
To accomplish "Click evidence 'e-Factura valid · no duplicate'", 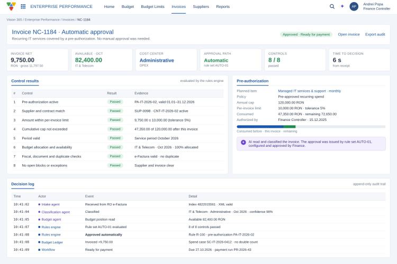I will point(157,157).
